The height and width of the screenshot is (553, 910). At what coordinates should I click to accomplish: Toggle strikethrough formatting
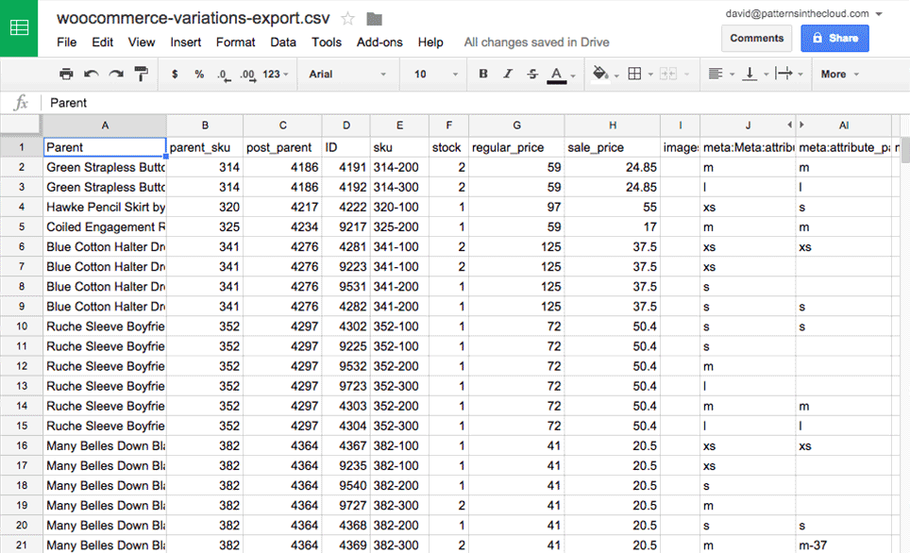532,74
